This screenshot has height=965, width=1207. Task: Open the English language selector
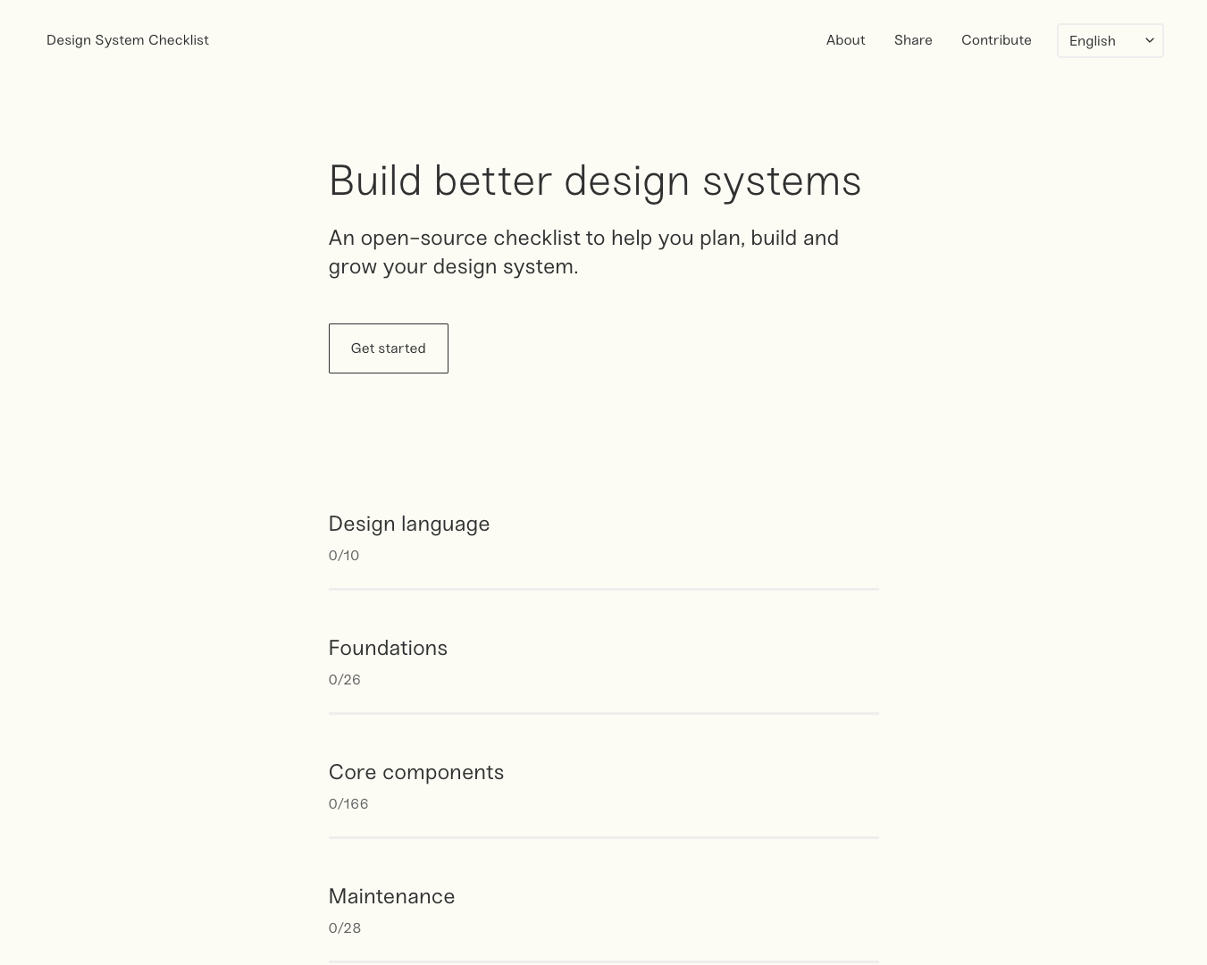pyautogui.click(x=1110, y=40)
